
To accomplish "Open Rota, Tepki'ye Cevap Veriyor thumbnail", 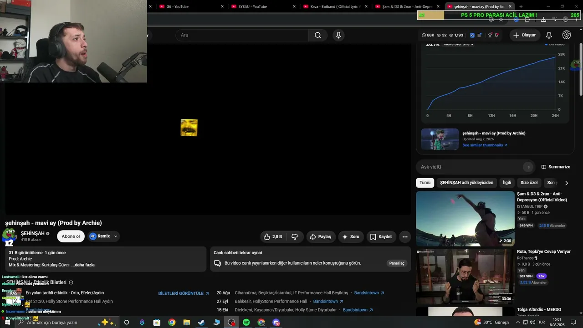I will point(465,276).
